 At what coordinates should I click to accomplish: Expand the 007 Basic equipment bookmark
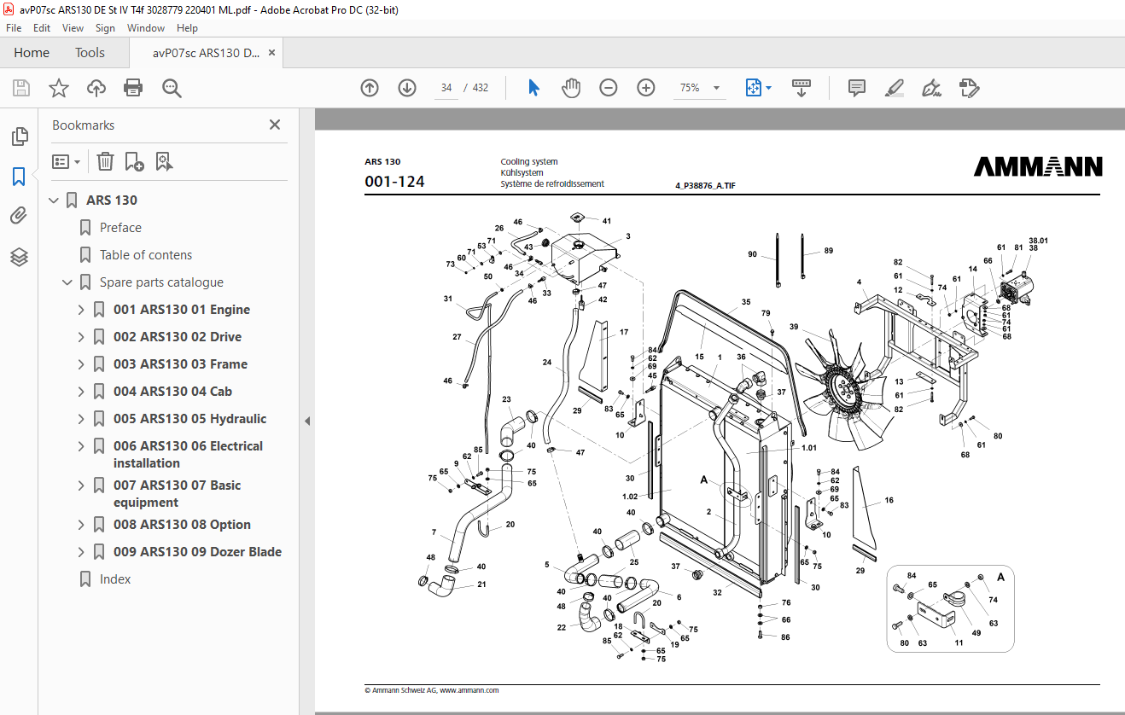81,485
